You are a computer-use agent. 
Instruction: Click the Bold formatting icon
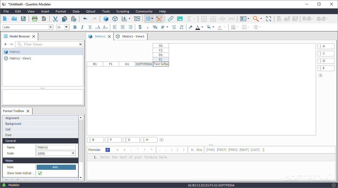click(75, 27)
